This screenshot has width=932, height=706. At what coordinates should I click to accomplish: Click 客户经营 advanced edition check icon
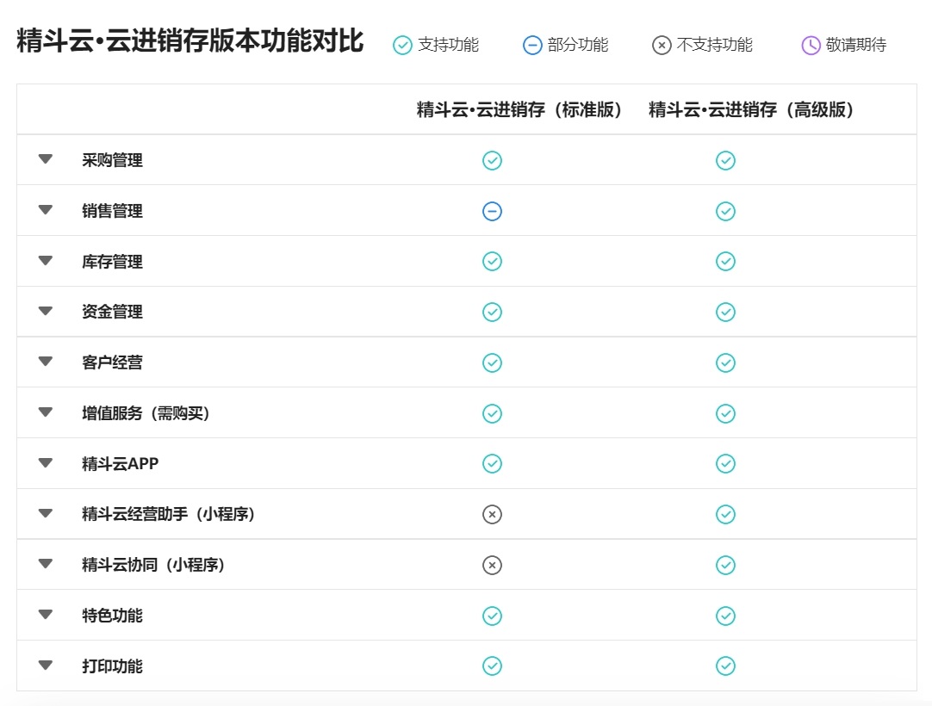pyautogui.click(x=726, y=362)
